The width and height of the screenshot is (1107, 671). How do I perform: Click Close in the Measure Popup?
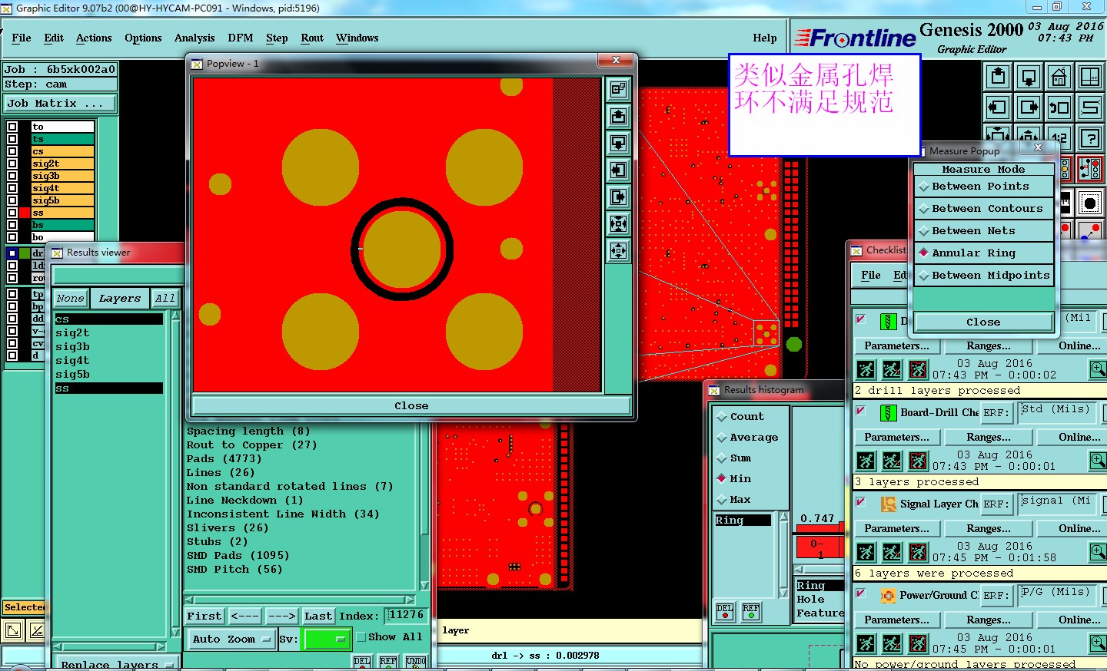983,322
